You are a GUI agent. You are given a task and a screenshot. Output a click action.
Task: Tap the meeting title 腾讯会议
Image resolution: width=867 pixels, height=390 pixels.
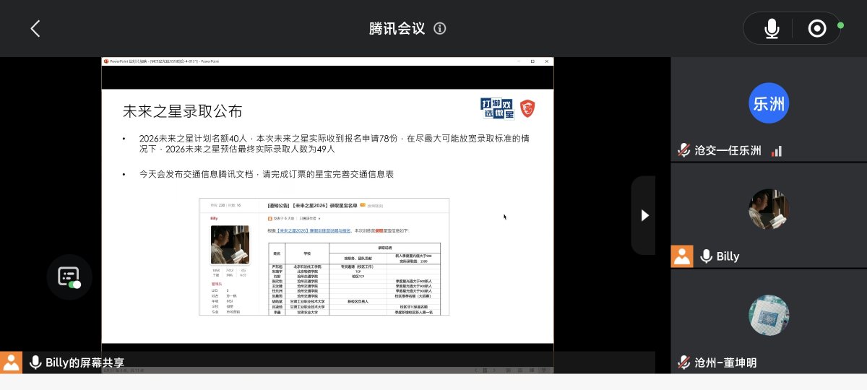click(x=397, y=28)
